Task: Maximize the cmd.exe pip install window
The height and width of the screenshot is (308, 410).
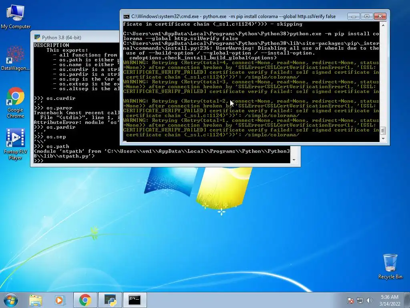Action: 367,16
